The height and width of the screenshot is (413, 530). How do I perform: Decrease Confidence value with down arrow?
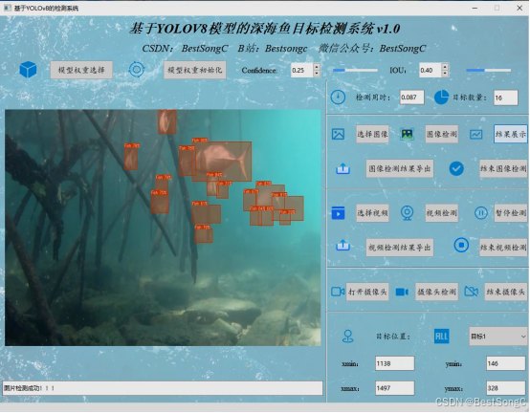pyautogui.click(x=317, y=74)
